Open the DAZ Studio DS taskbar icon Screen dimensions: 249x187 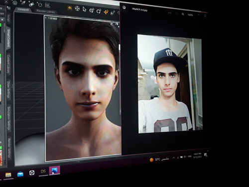(x=43, y=172)
